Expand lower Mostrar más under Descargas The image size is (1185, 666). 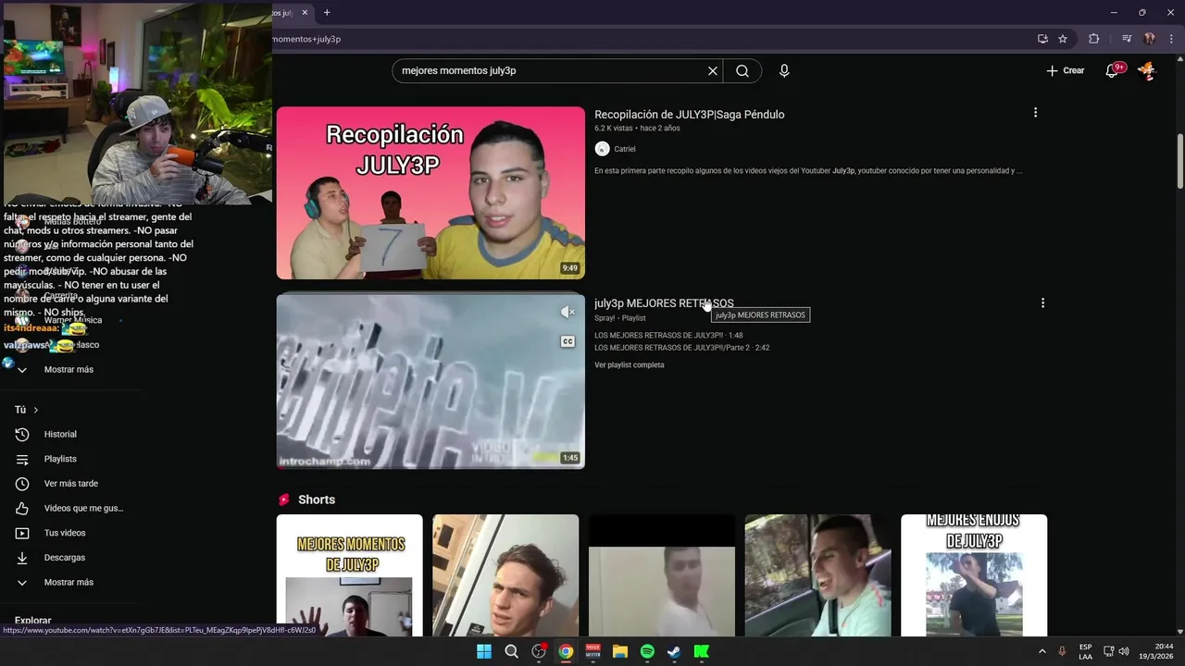(x=70, y=583)
